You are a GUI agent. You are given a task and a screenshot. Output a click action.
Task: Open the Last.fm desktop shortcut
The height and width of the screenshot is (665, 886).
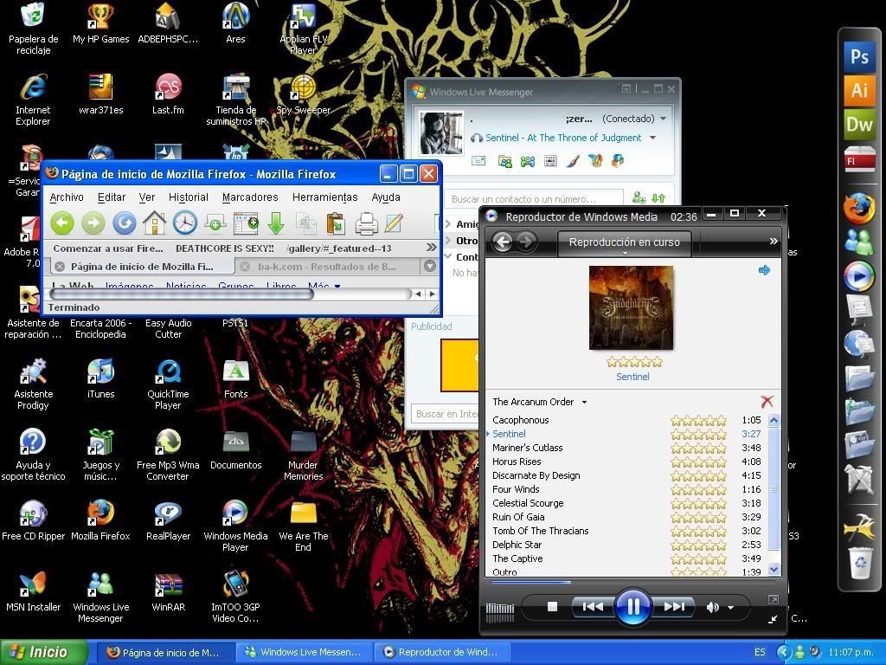(x=168, y=94)
